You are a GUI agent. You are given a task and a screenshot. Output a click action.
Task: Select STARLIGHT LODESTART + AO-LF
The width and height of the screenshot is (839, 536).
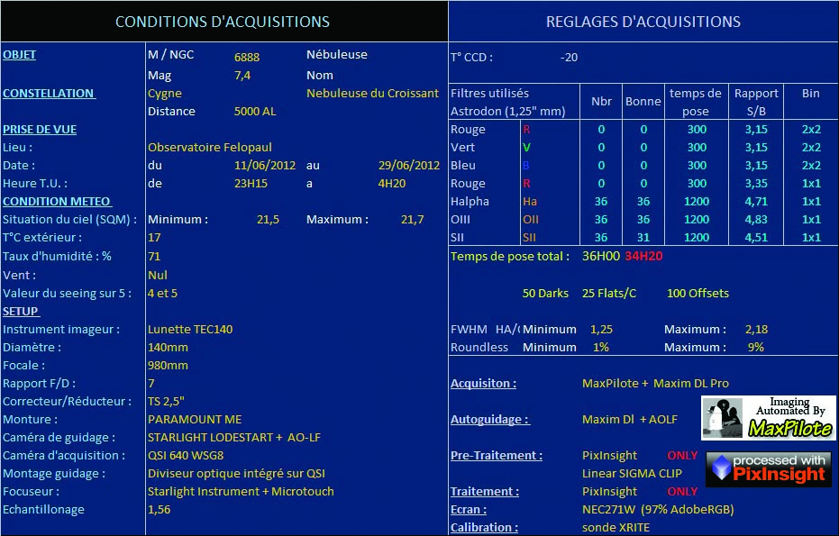(233, 438)
